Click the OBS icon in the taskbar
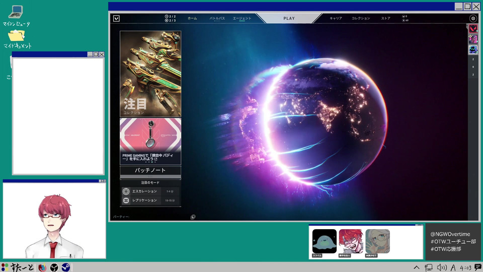The width and height of the screenshot is (483, 272). (x=54, y=267)
